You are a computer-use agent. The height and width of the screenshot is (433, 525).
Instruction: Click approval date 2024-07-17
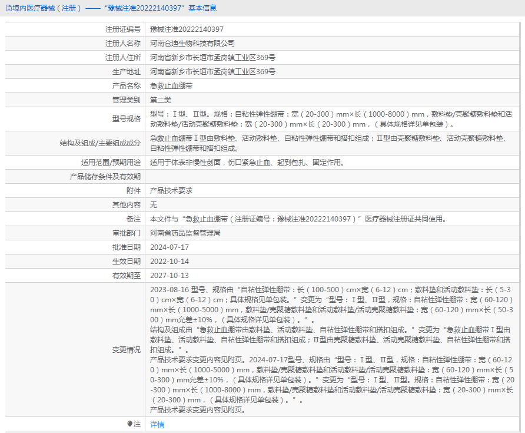[170, 247]
